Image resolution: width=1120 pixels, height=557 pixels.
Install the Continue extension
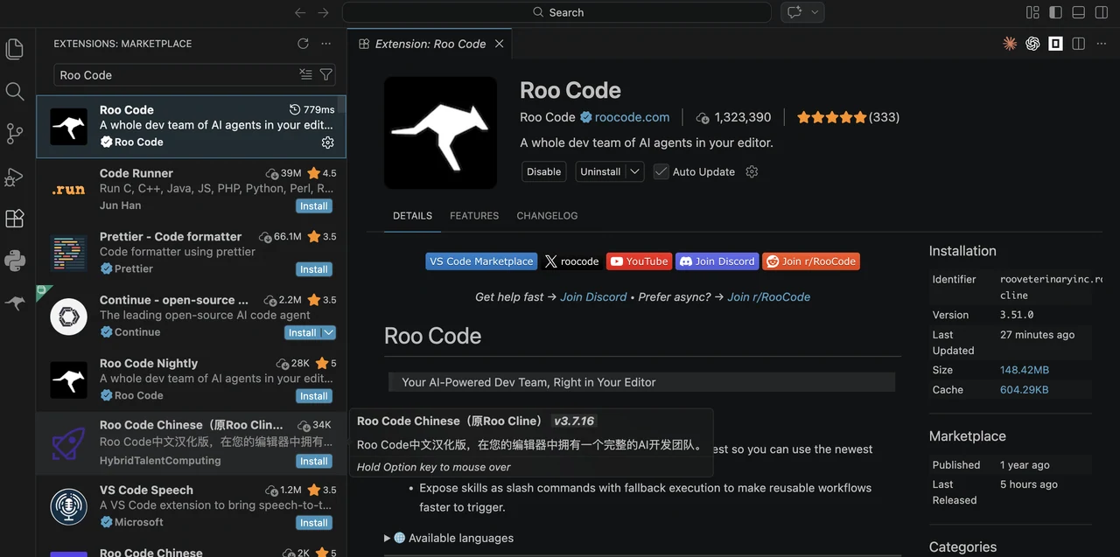click(x=303, y=332)
